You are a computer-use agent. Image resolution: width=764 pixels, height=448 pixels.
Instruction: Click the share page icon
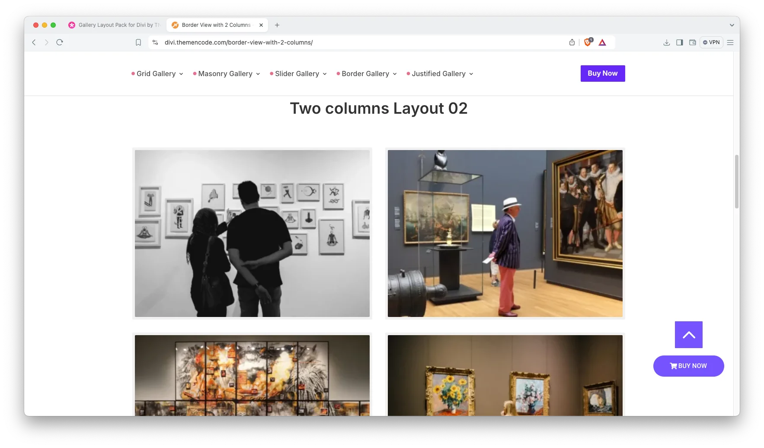coord(572,42)
